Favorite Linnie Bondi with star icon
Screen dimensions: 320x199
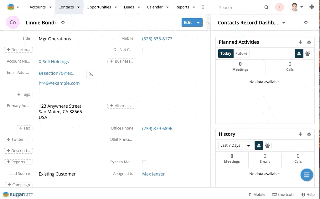[63, 23]
